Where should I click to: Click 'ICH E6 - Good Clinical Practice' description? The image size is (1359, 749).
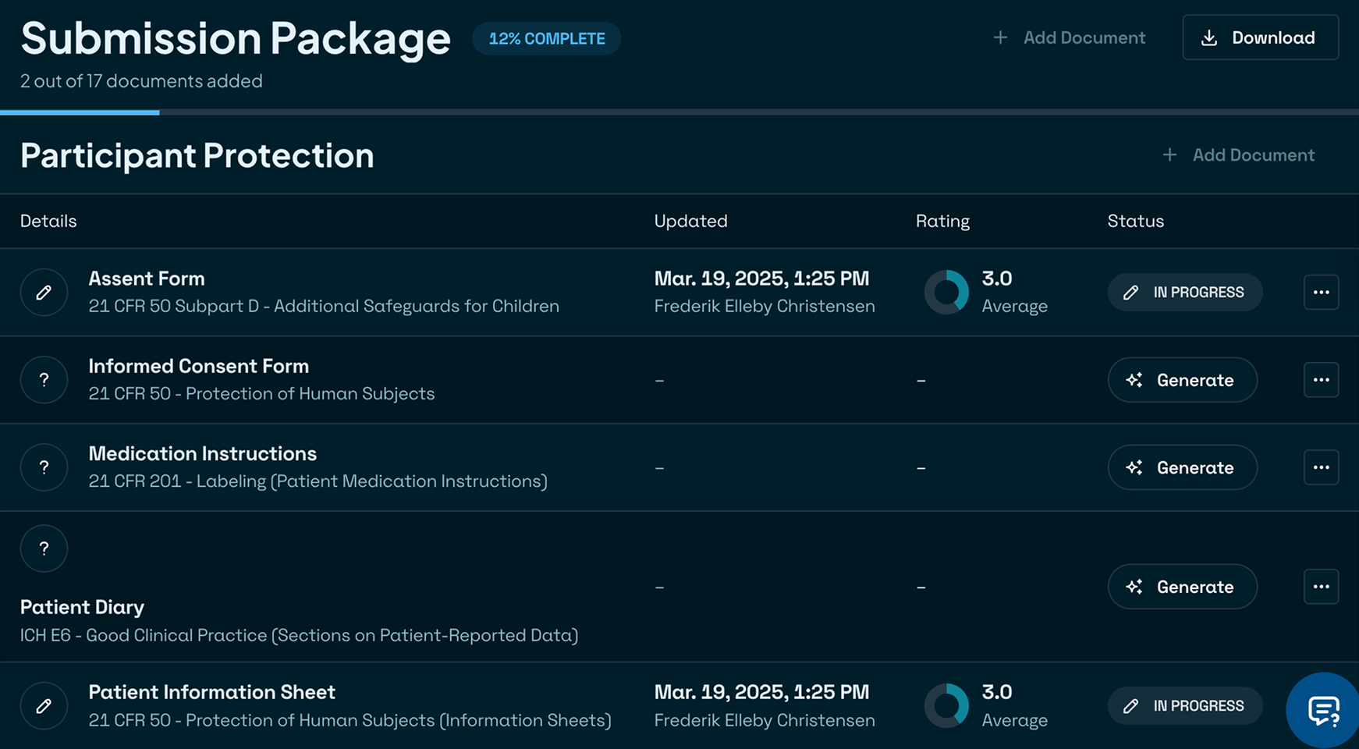300,635
